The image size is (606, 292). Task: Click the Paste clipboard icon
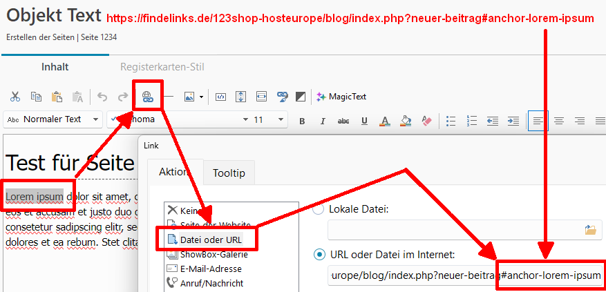pyautogui.click(x=57, y=97)
